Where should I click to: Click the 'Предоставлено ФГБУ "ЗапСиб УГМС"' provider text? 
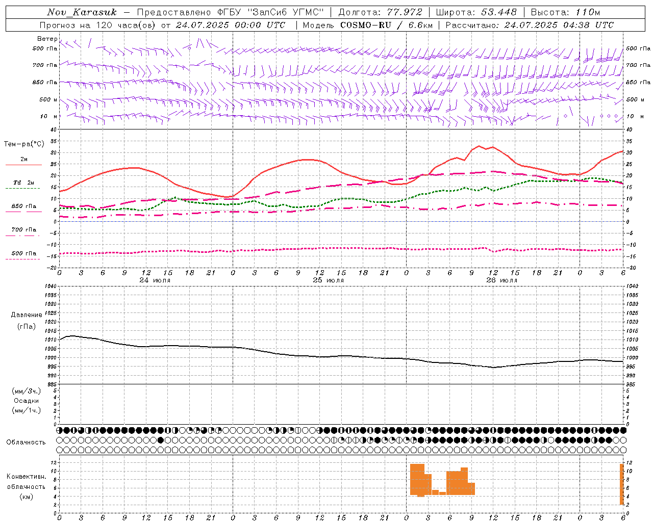point(231,12)
